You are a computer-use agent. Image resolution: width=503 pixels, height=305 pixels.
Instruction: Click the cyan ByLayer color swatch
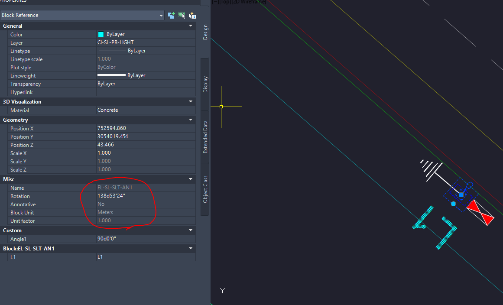[101, 34]
